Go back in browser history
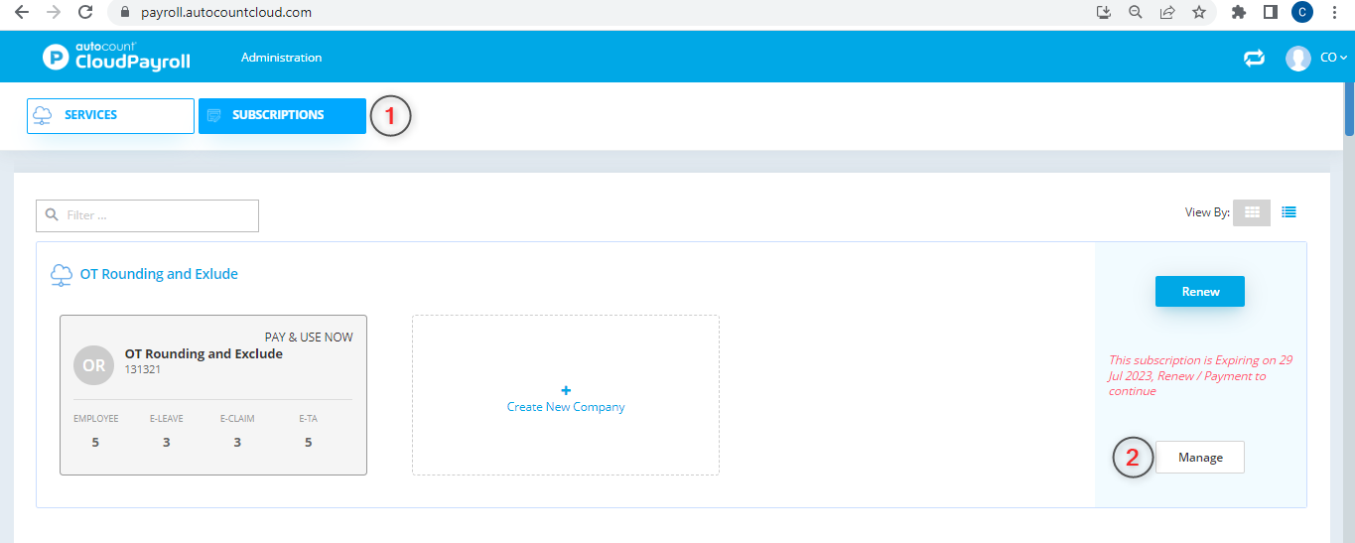Viewport: 1355px width, 543px height. click(x=22, y=13)
